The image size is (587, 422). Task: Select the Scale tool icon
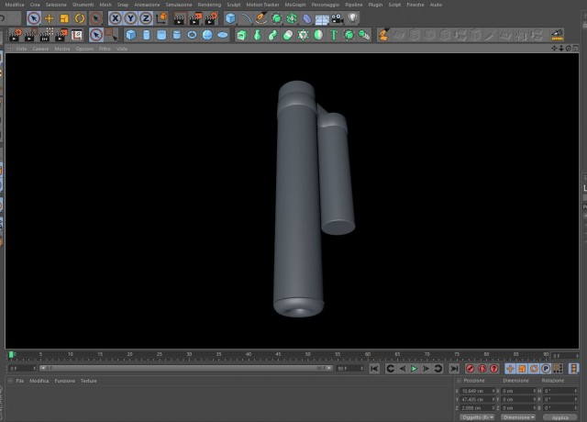[x=64, y=18]
